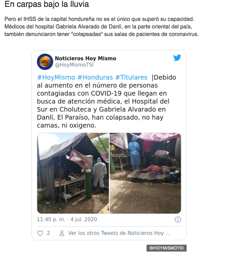Follow the #Titulares hashtag
226x256 pixels.
131,77
